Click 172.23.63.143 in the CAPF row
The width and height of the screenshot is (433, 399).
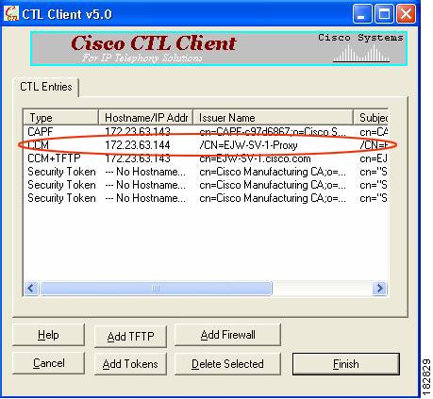tap(138, 132)
